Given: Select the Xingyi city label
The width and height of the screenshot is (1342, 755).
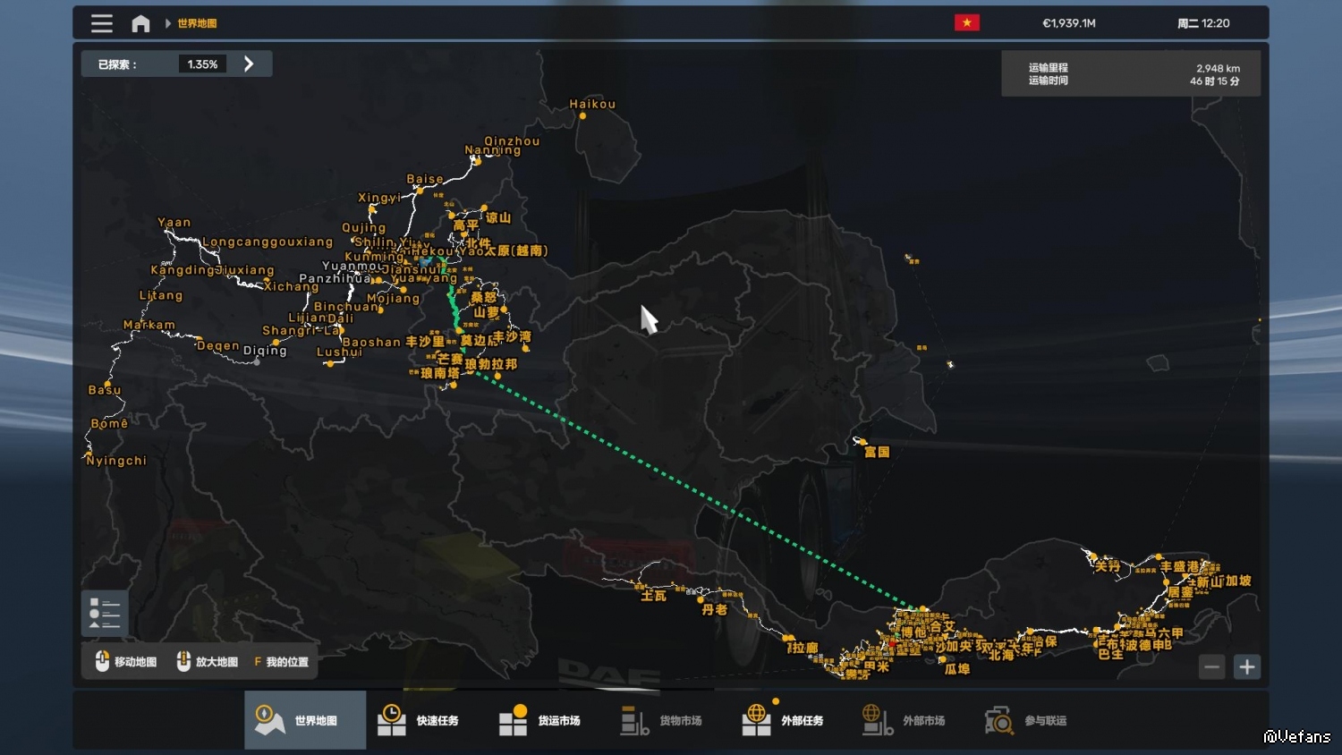Looking at the screenshot, I should point(379,198).
